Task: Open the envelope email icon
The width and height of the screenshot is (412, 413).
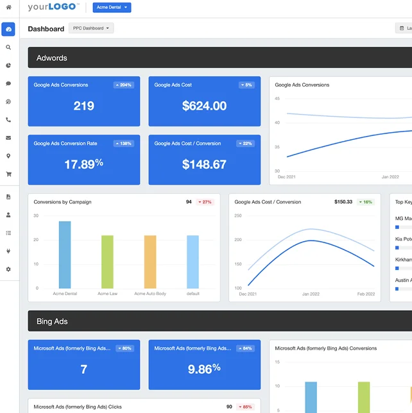Action: (8, 138)
